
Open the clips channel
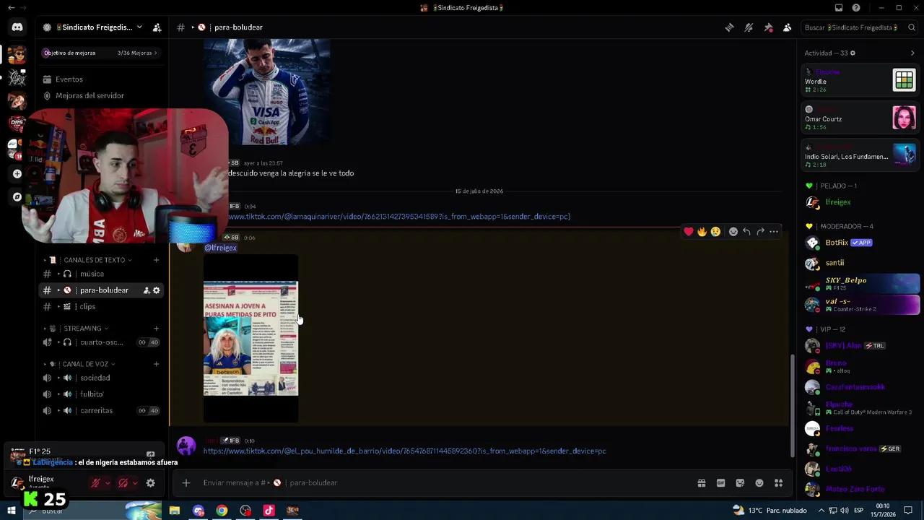click(x=101, y=307)
